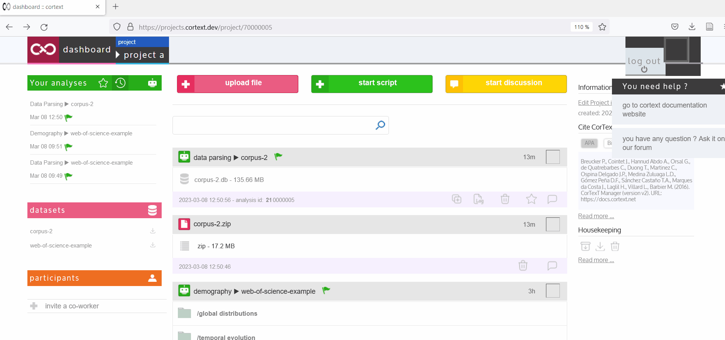Click log out
Viewport: 725px width, 340px height.
click(644, 61)
